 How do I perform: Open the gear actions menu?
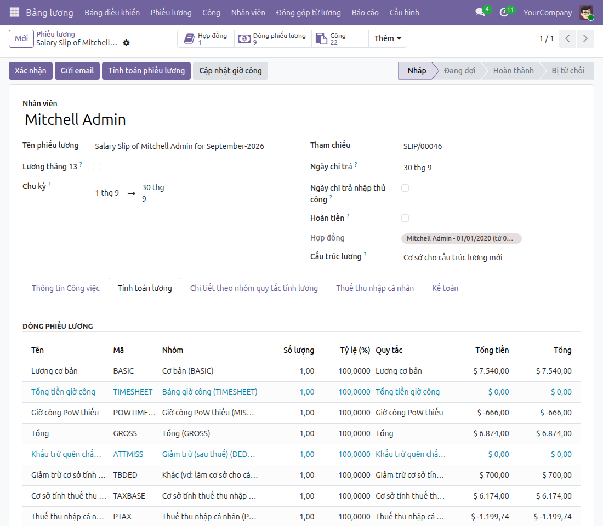click(126, 43)
